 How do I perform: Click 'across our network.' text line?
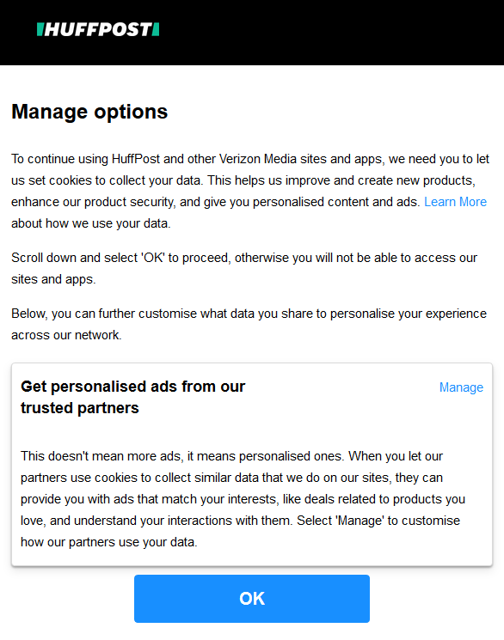[x=66, y=335]
